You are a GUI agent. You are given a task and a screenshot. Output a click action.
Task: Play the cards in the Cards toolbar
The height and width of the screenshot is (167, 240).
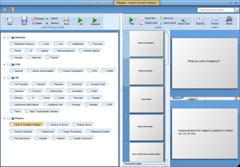click(132, 21)
